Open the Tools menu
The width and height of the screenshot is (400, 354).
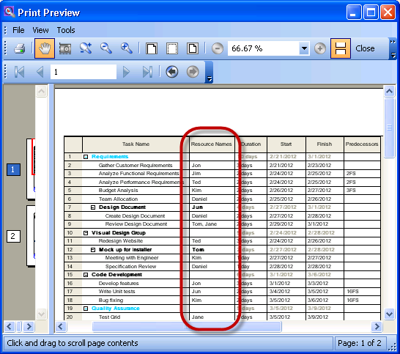(x=66, y=30)
